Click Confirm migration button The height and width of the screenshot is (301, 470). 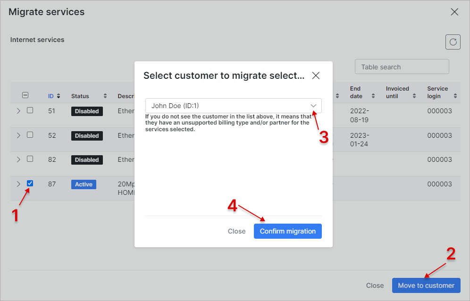coord(288,231)
